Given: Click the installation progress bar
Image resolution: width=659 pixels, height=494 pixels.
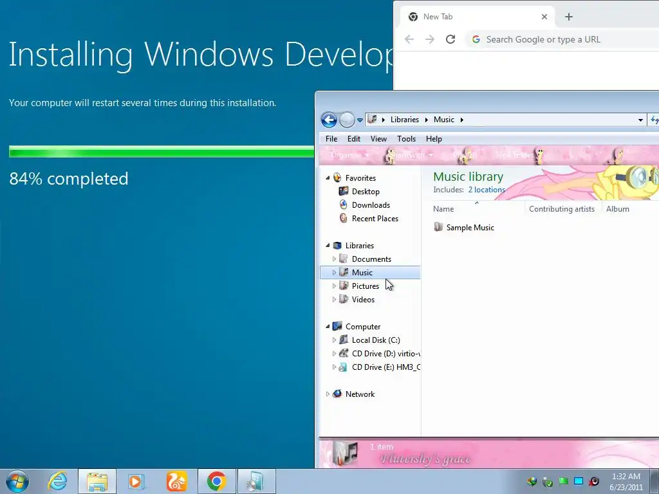Looking at the screenshot, I should pos(162,152).
